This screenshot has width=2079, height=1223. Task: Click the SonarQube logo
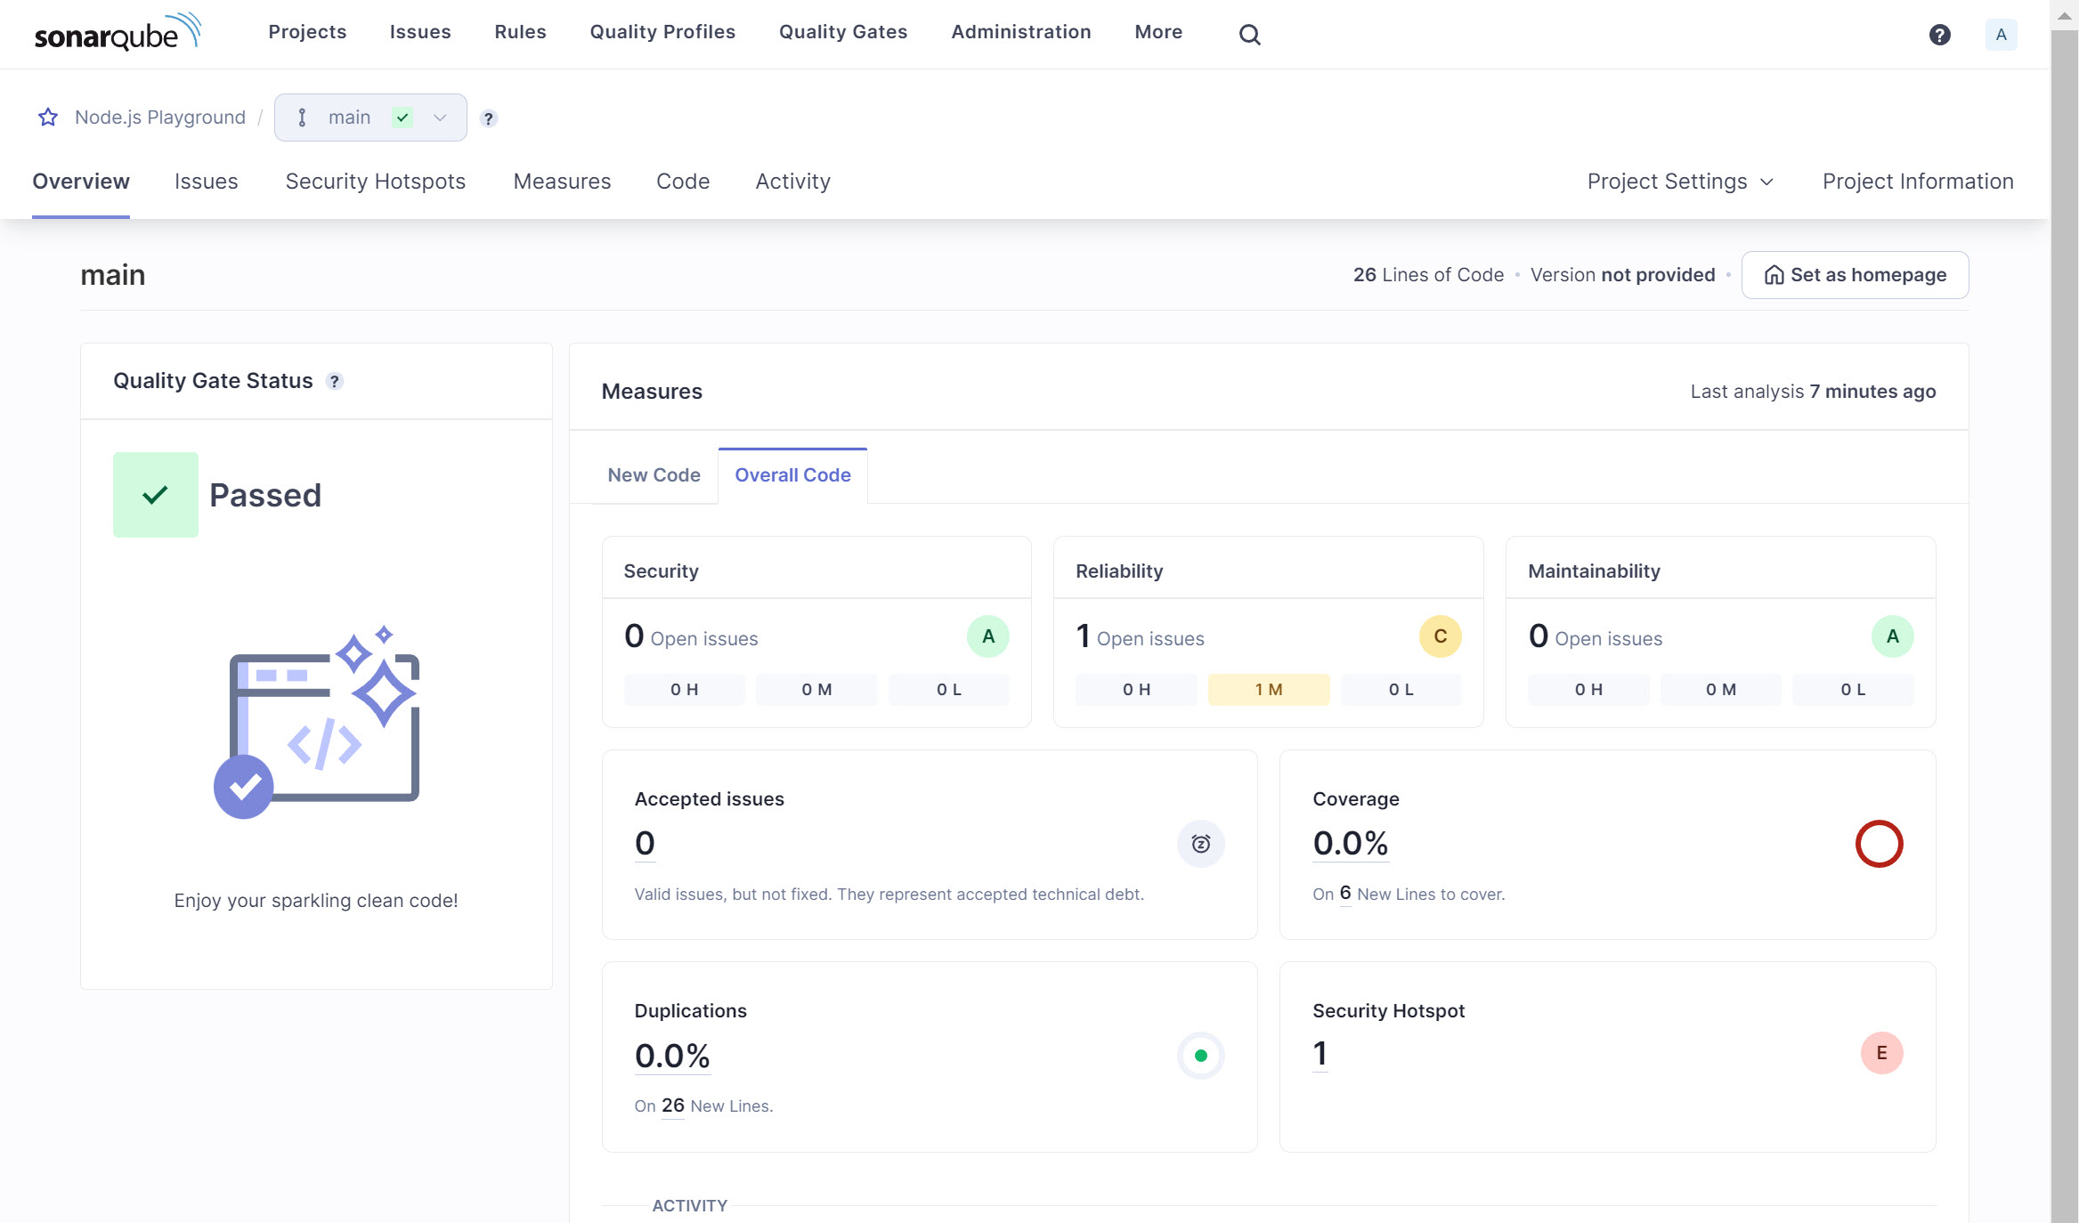pyautogui.click(x=118, y=33)
